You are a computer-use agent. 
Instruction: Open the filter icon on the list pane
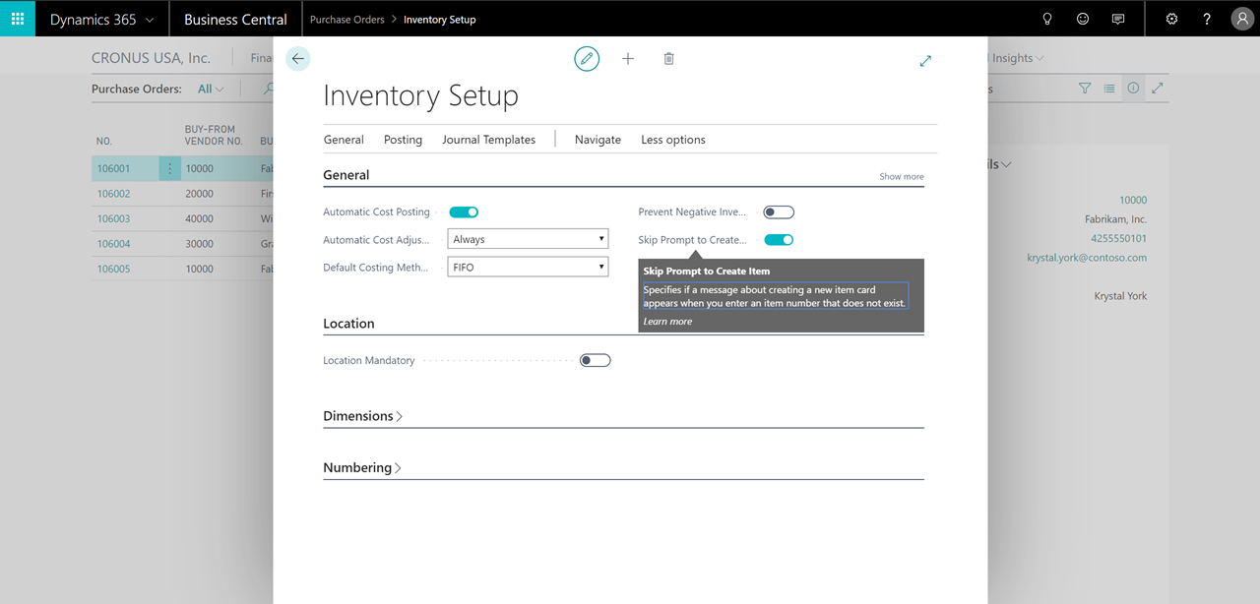(1085, 88)
